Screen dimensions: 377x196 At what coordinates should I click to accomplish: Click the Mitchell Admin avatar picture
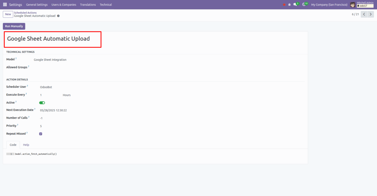pos(353,4)
